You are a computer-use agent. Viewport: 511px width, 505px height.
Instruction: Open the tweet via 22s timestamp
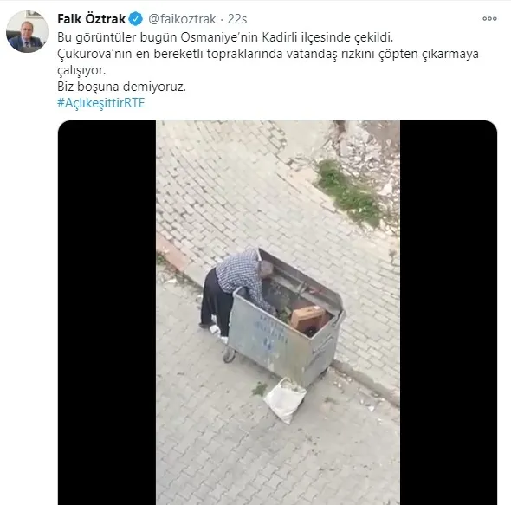(x=237, y=19)
